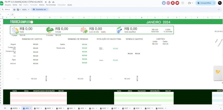Viewport: 223px width, 110px height.
Task: Click the print icon in toolbar
Action: point(14,9)
